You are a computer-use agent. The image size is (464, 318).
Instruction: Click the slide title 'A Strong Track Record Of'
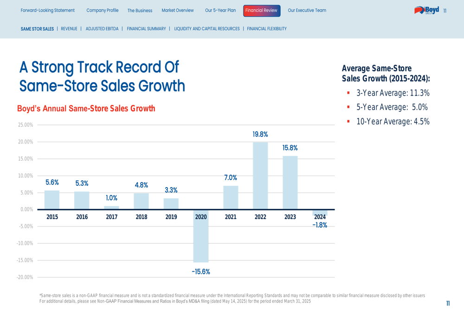[x=99, y=67]
